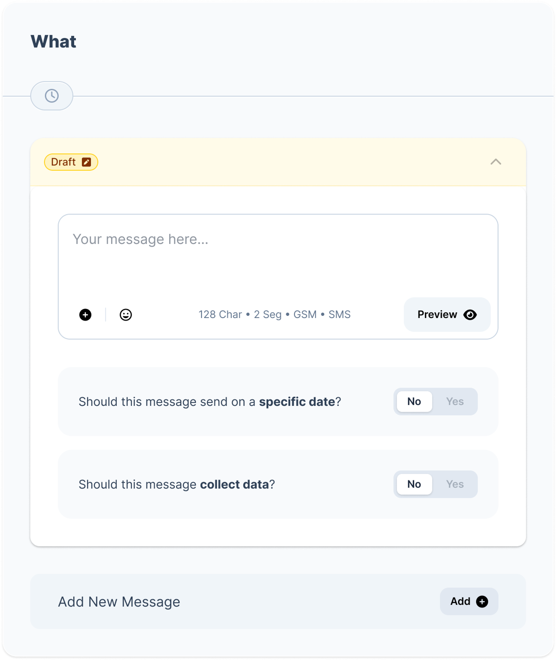Viewport: 556px width, 660px height.
Task: Select No for collect data
Action: pos(414,484)
